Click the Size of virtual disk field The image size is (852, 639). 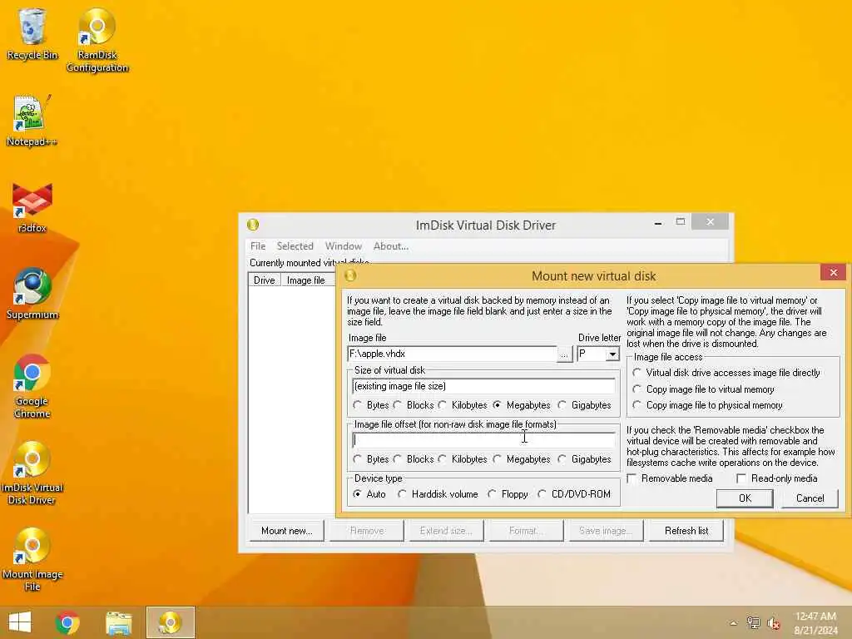(x=483, y=386)
